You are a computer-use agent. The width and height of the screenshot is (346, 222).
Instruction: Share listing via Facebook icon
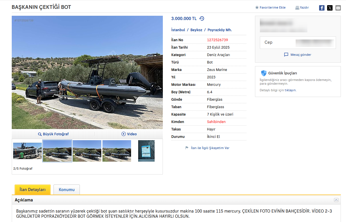322,8
